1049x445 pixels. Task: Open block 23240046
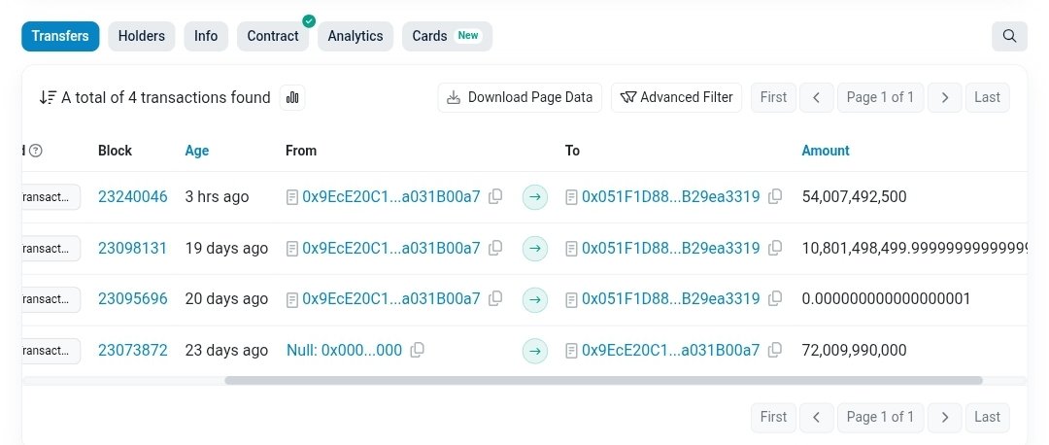pyautogui.click(x=132, y=196)
